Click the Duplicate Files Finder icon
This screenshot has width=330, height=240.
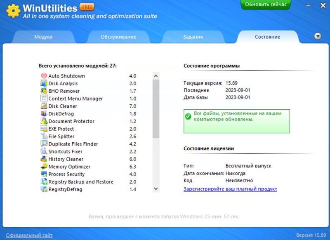pos(44,144)
